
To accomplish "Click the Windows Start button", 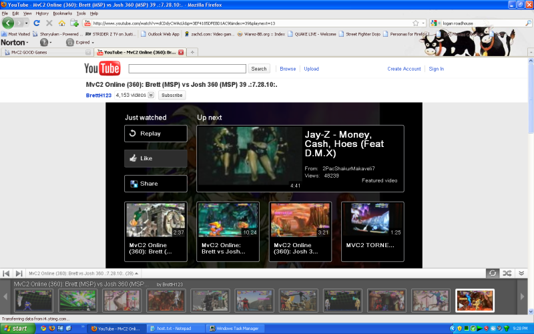I will pyautogui.click(x=18, y=329).
